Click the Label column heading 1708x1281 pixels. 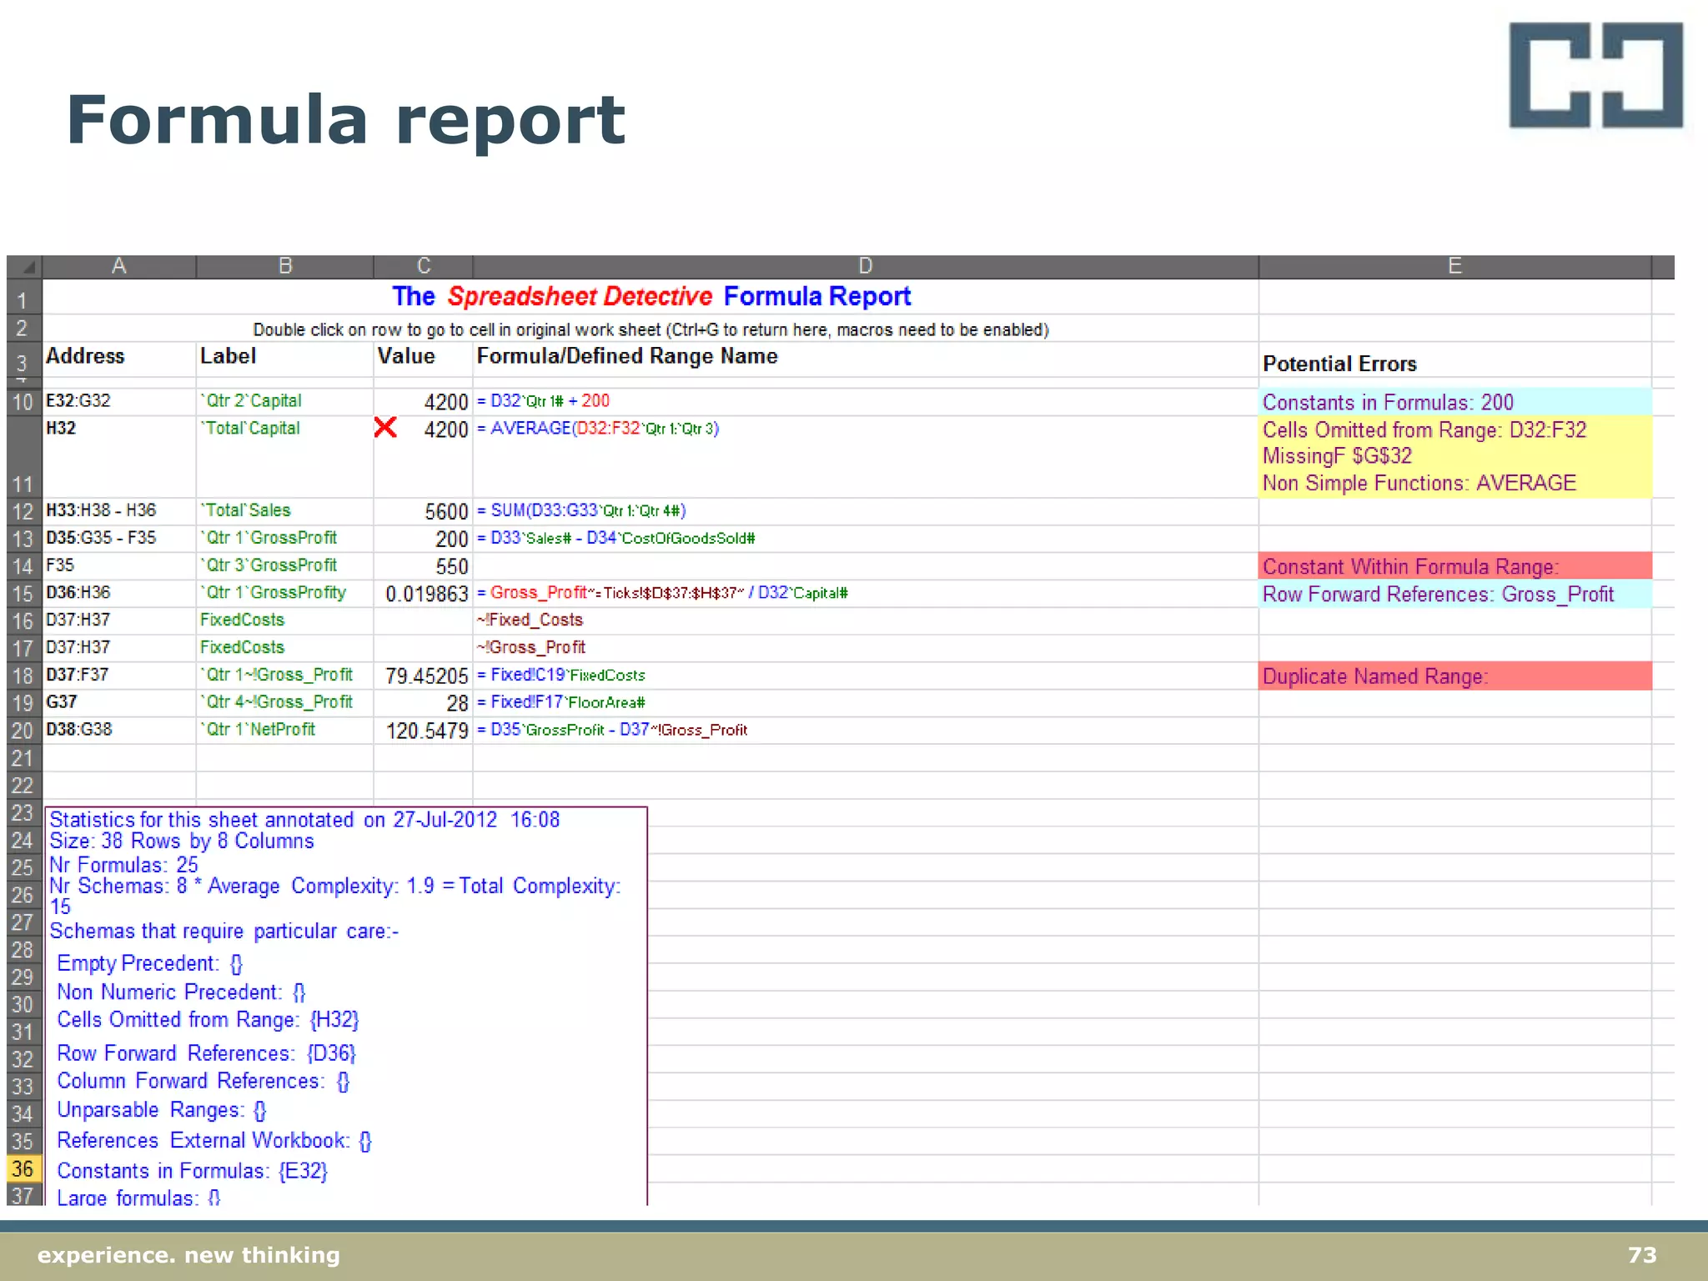pyautogui.click(x=228, y=356)
